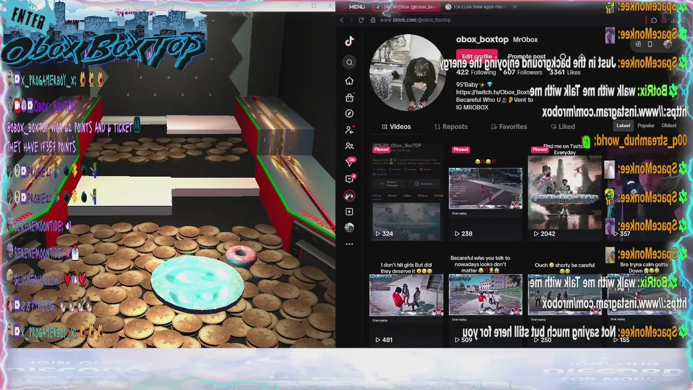Click the TikTok logo in the sidebar
The width and height of the screenshot is (693, 390).
pos(349,41)
